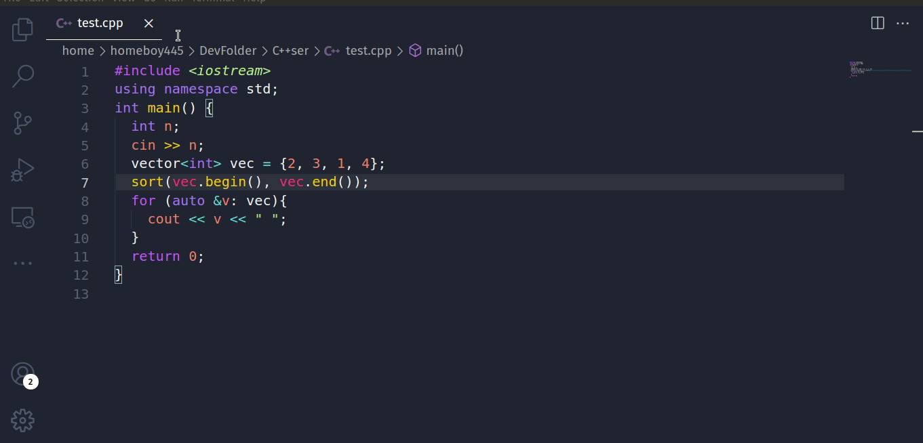Image resolution: width=923 pixels, height=443 pixels.
Task: Click line number 12 in gutter
Action: pyautogui.click(x=81, y=275)
